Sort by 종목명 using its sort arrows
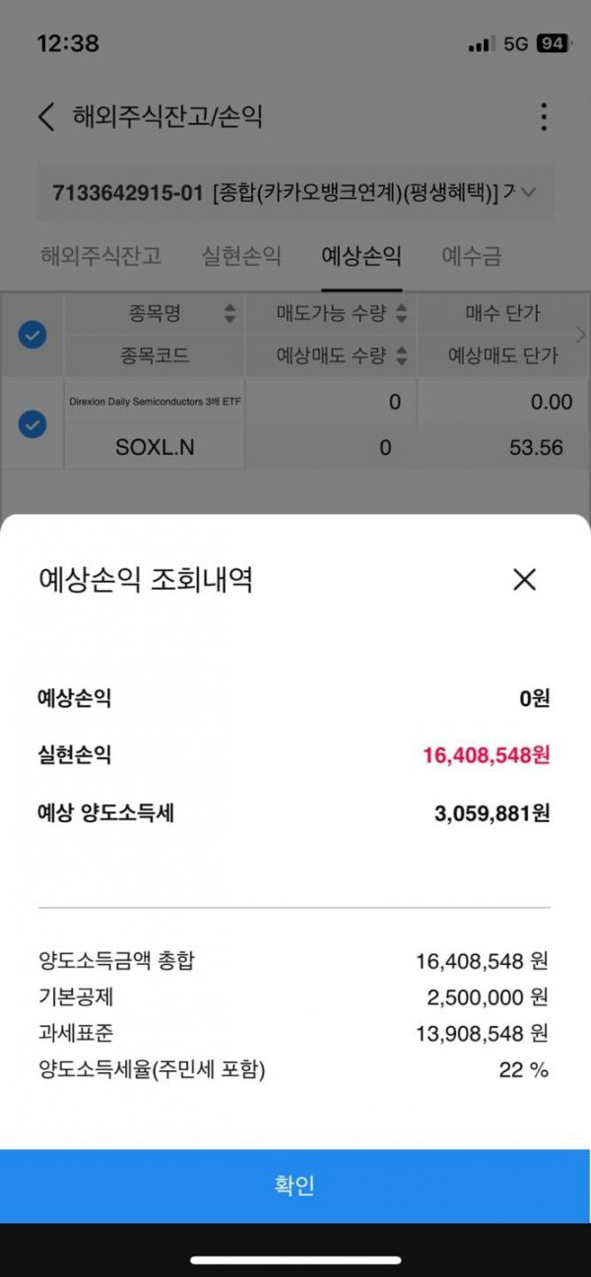This screenshot has height=1277, width=591. [230, 314]
